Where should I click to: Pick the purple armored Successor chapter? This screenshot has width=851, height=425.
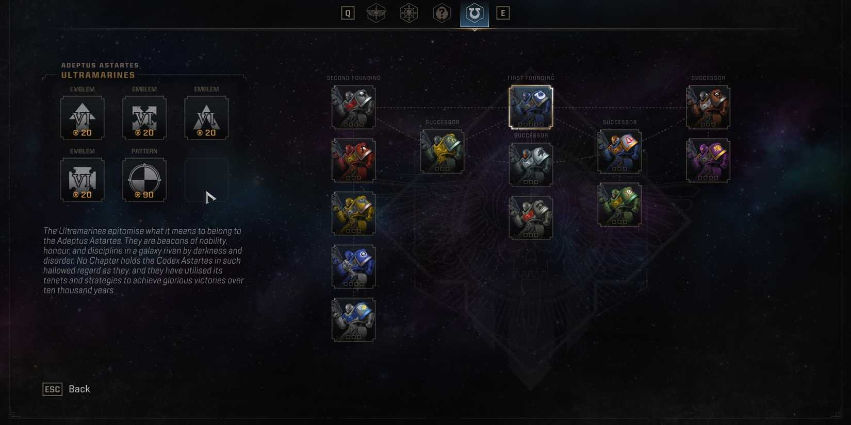pyautogui.click(x=708, y=160)
